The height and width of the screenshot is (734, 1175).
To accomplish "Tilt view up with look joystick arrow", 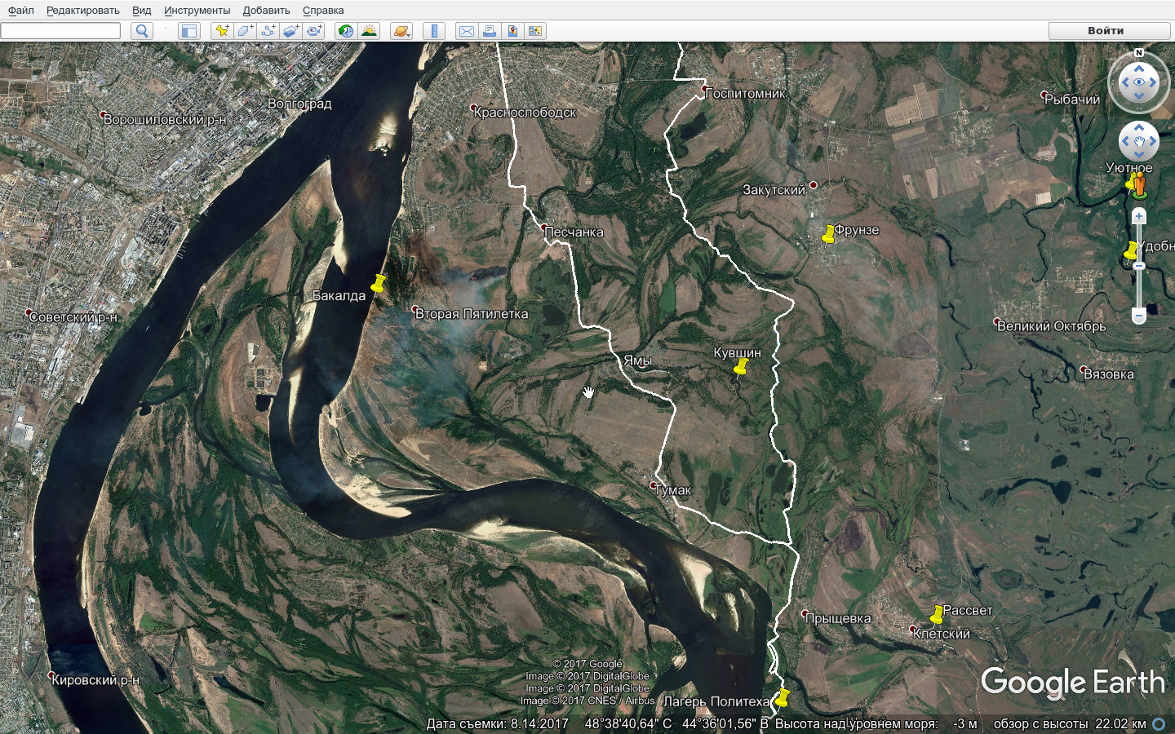I will 1139,69.
